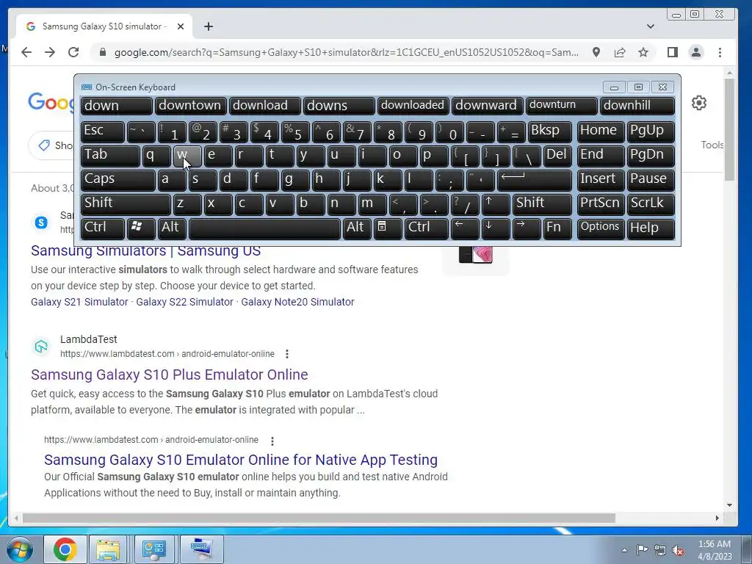
Task: Click the up arrow key on the keyboard
Action: point(496,204)
